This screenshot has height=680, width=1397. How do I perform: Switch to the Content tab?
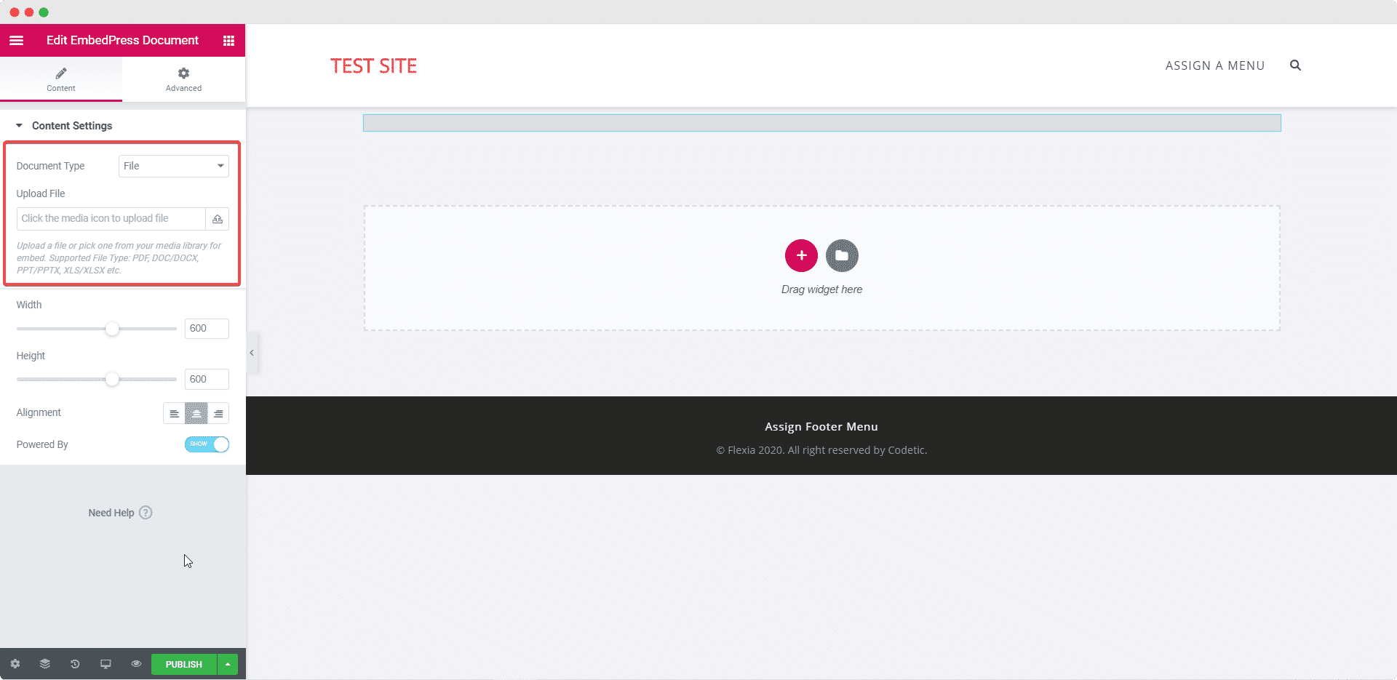point(61,79)
